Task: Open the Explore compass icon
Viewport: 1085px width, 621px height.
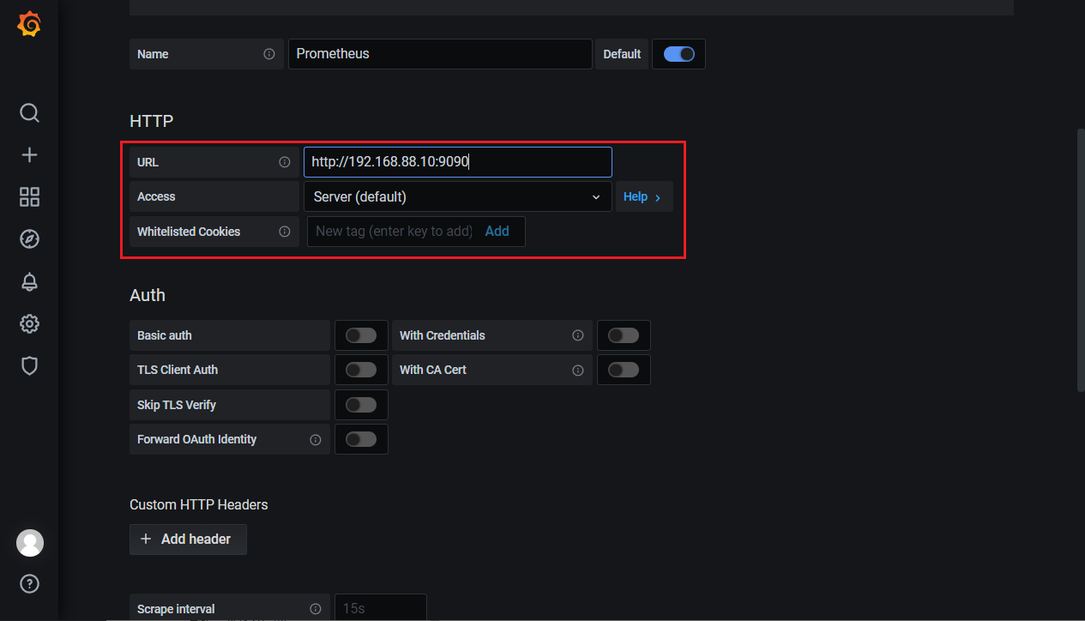Action: click(x=29, y=239)
